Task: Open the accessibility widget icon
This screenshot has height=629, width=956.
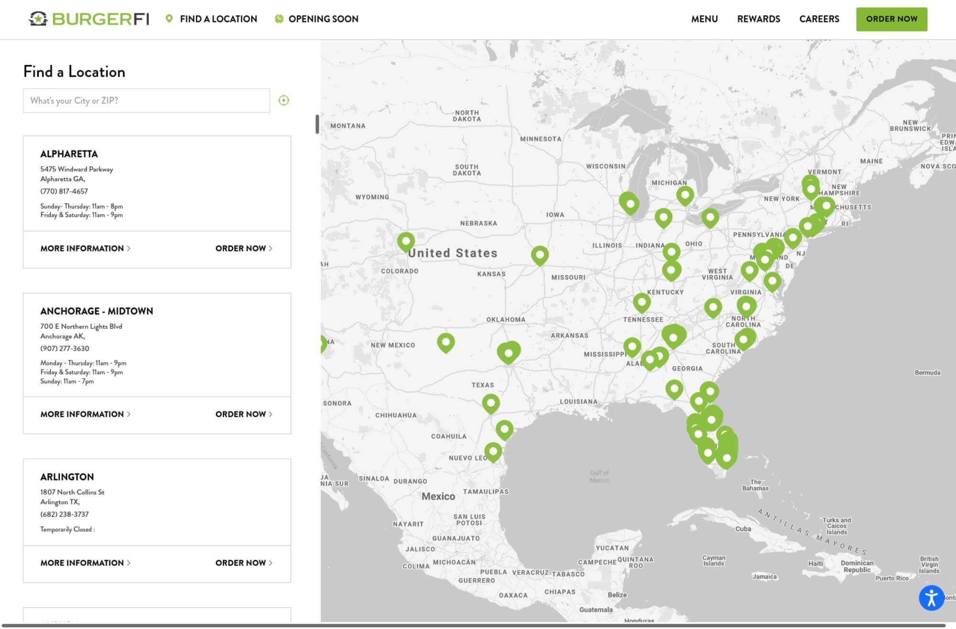Action: [931, 598]
